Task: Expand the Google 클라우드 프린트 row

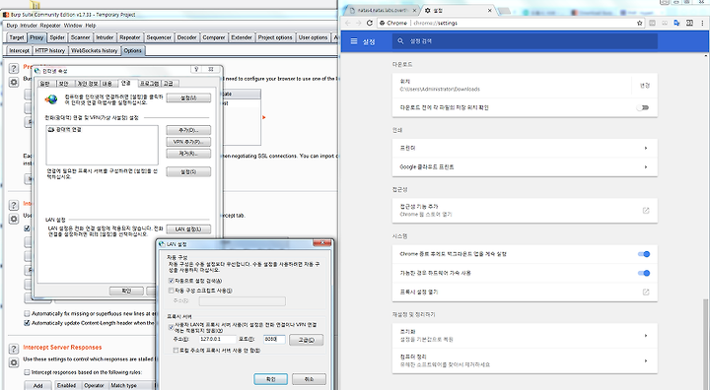Action: point(525,167)
